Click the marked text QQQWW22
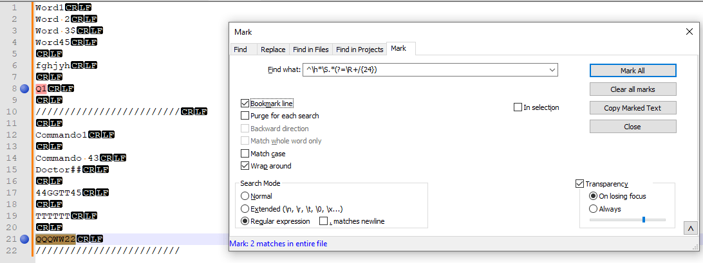Image resolution: width=703 pixels, height=263 pixels. pyautogui.click(x=55, y=239)
